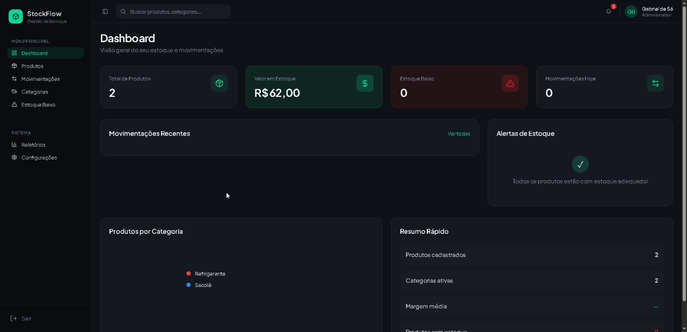Open Relatórios under Sistema
The height and width of the screenshot is (332, 687).
pyautogui.click(x=33, y=145)
